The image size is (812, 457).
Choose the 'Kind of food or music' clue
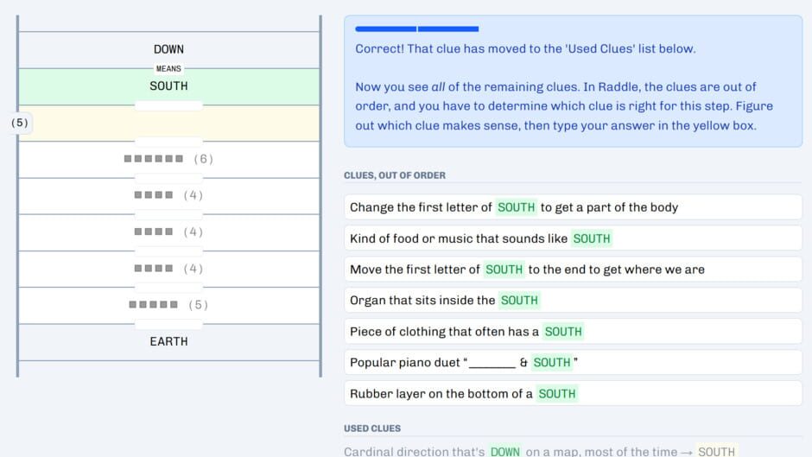point(573,238)
